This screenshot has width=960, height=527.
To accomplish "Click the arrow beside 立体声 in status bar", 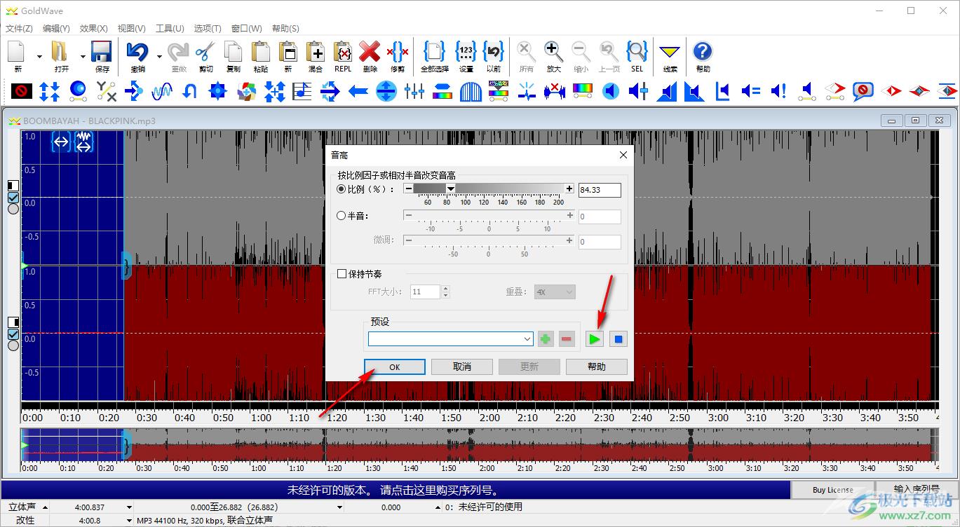I will click(46, 507).
